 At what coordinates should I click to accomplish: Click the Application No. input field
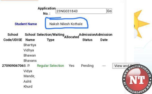81,11
